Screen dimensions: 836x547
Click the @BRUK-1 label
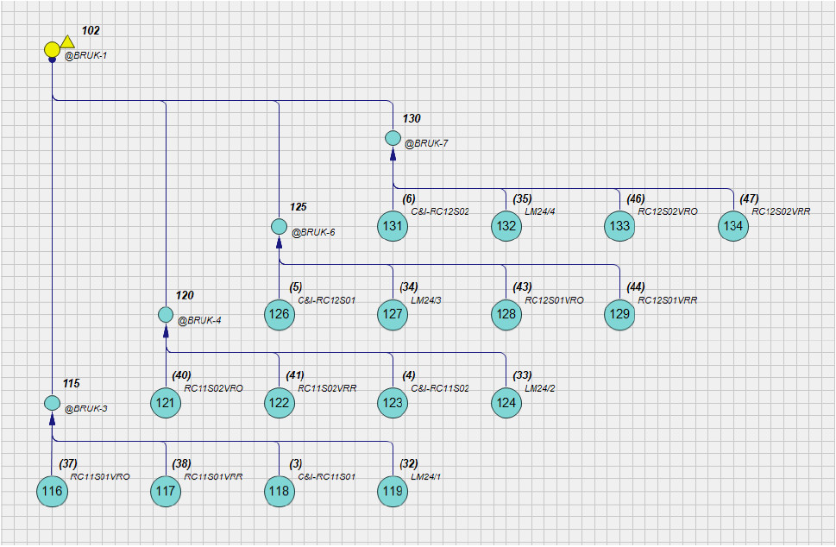(x=86, y=56)
